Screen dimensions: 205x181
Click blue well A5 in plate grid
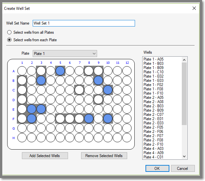click(60, 70)
